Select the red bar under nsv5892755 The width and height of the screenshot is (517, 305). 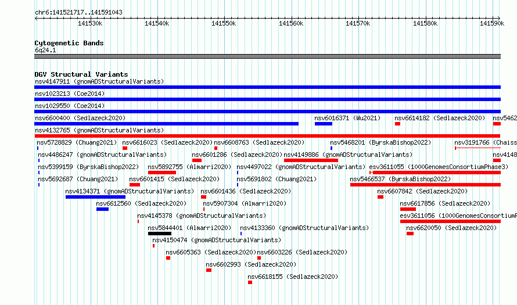pyautogui.click(x=162, y=173)
